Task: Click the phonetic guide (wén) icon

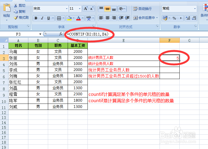Action: (x=89, y=18)
